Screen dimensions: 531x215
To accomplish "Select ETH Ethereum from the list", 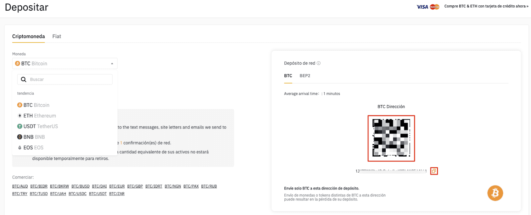I will coord(65,116).
